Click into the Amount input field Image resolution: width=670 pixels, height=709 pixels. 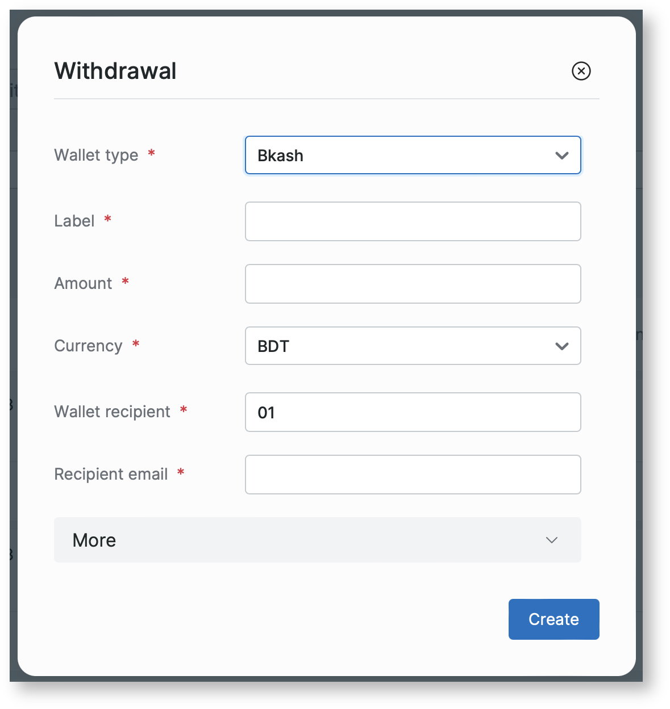(413, 284)
